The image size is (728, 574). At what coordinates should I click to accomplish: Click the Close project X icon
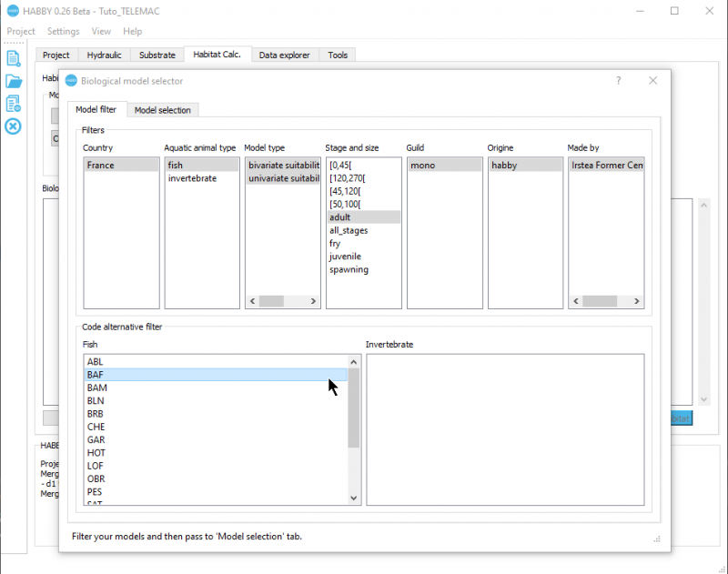coord(13,126)
